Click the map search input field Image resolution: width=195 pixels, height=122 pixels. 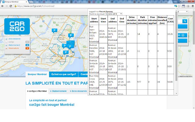[x=180, y=21]
